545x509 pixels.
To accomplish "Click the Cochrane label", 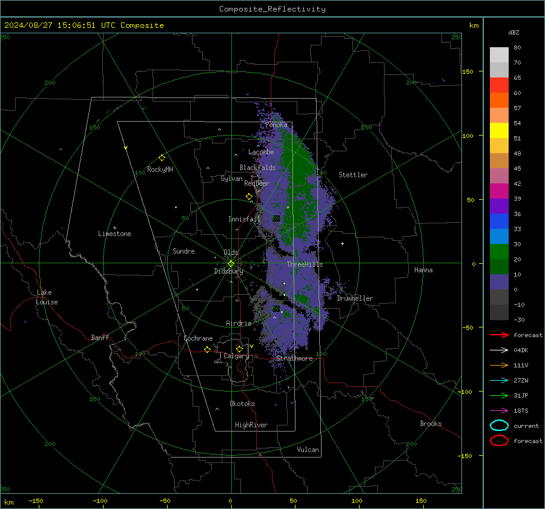I will click(x=198, y=338).
